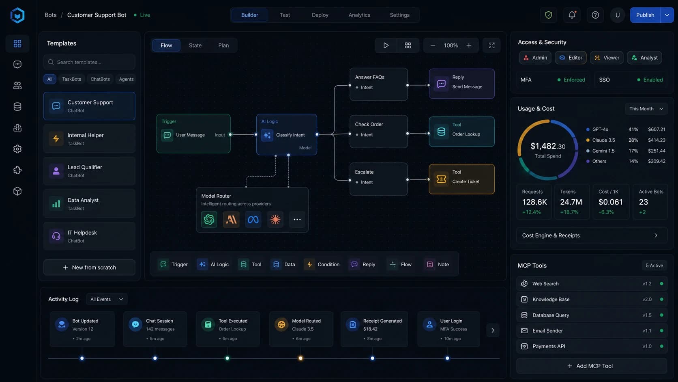Select the Anthropic provider icon in Model Router
678x382 pixels.
(231, 220)
